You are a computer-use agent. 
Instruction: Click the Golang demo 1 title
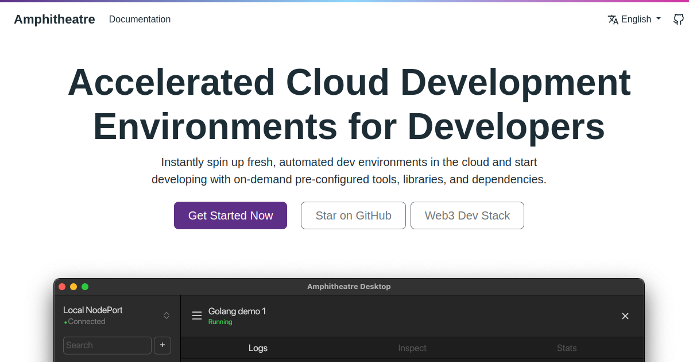pyautogui.click(x=237, y=311)
